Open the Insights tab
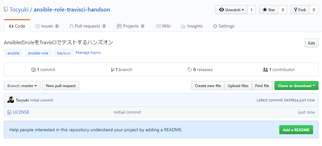322x146 pixels. 192,26
